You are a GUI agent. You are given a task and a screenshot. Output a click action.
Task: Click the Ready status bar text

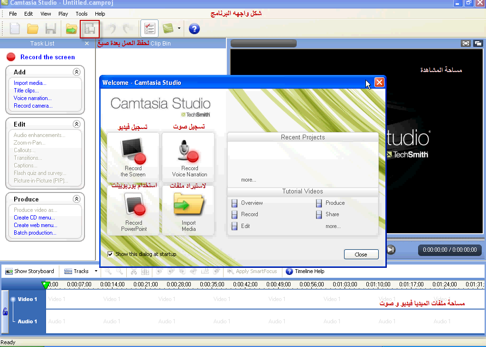8,342
